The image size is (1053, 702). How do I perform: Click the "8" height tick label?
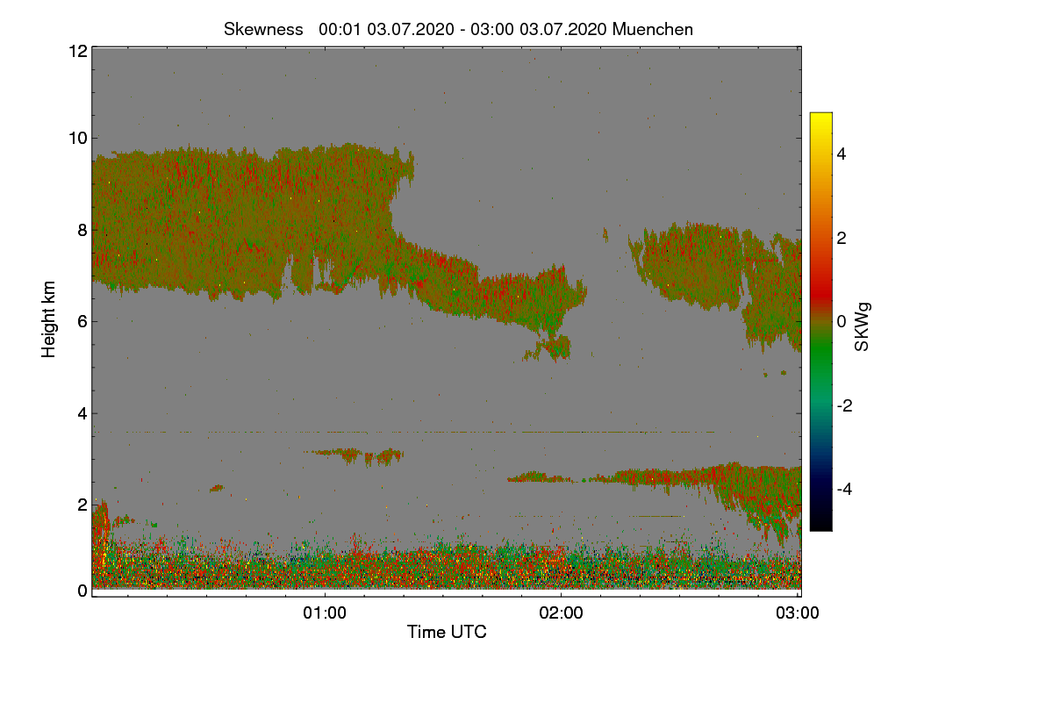[82, 230]
